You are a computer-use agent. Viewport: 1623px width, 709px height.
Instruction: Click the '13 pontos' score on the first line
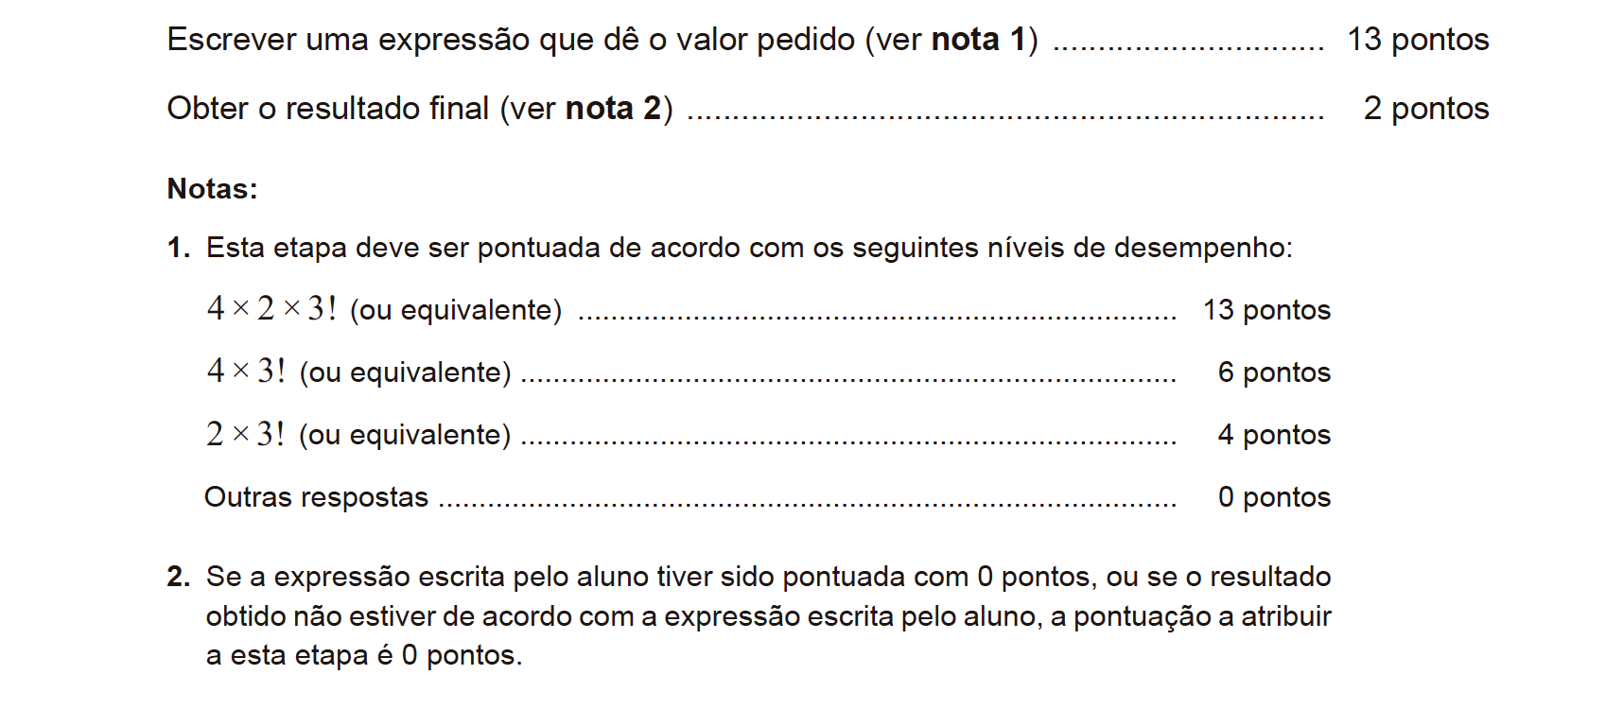(x=1418, y=40)
